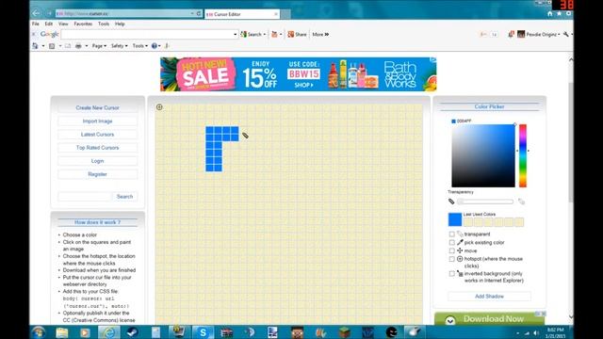Click the hotspot crosshair icon in options
Image resolution: width=603 pixels, height=339 pixels.
460,259
